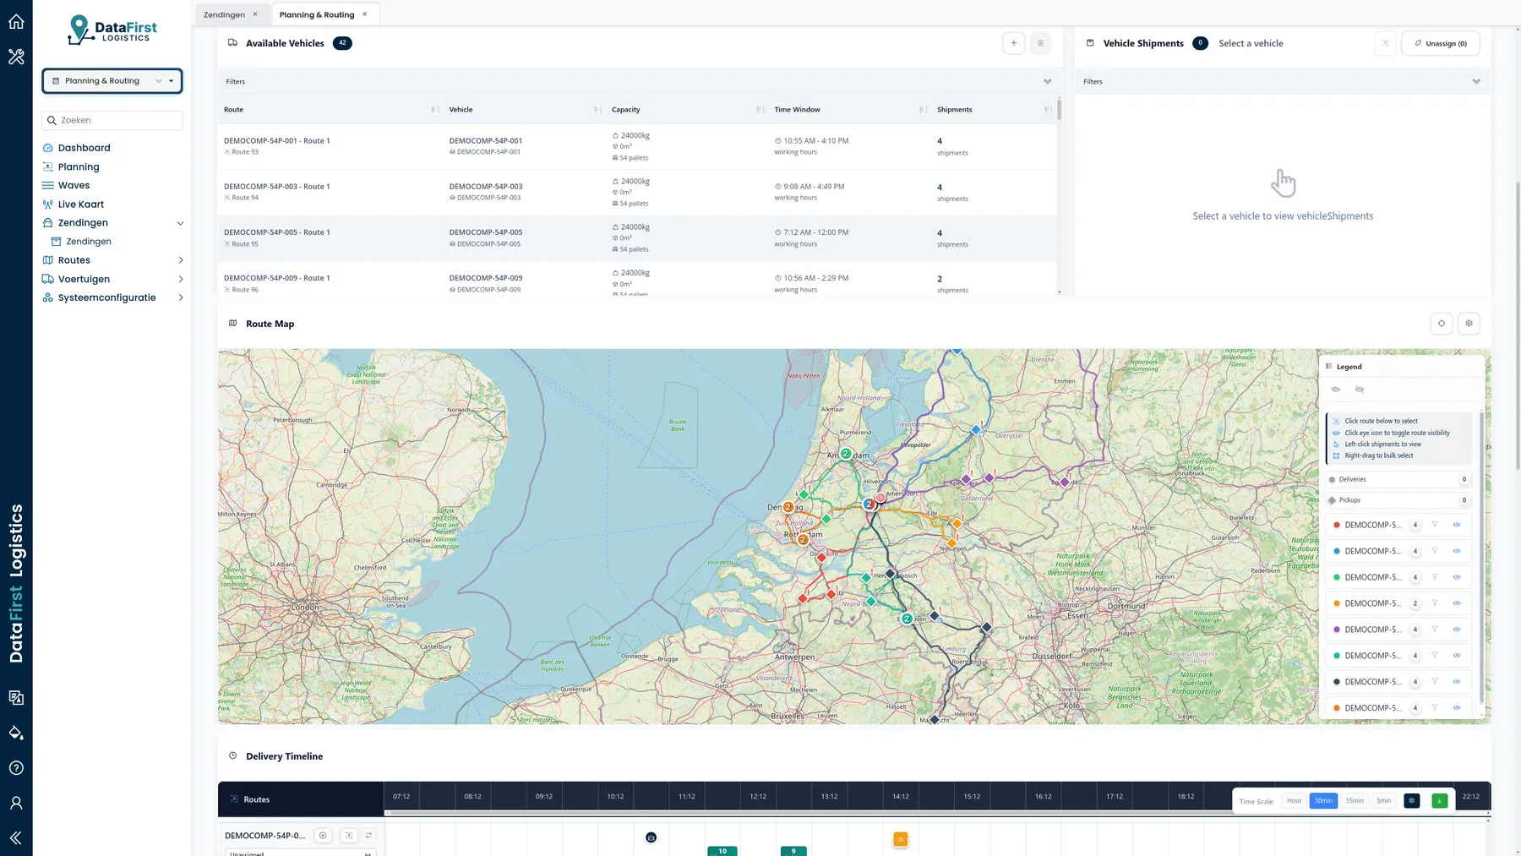Open the Planning & Routing module dropdown
Image resolution: width=1521 pixels, height=856 pixels.
pos(112,81)
